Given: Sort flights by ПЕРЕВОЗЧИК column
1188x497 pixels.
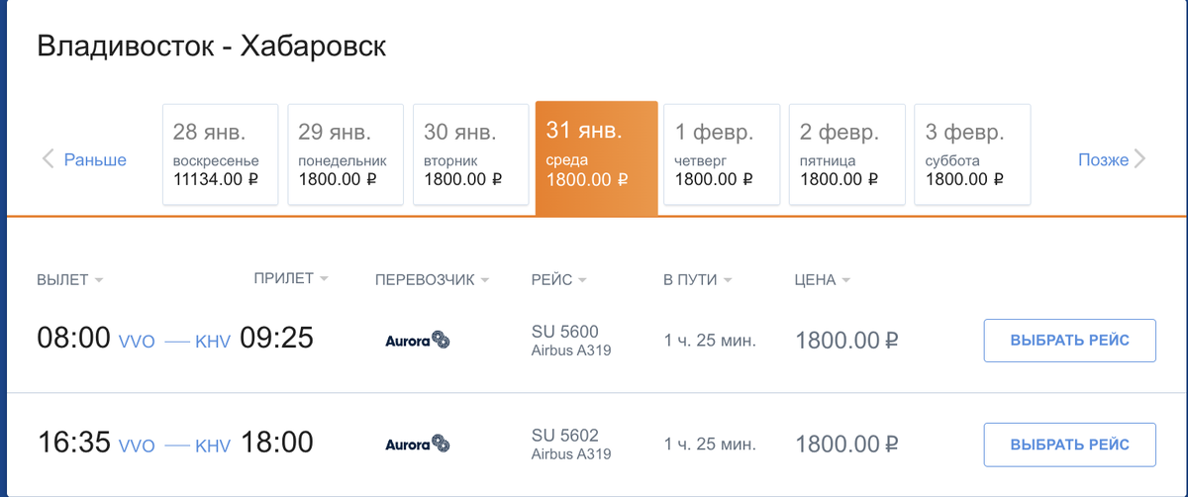Looking at the screenshot, I should 432,280.
